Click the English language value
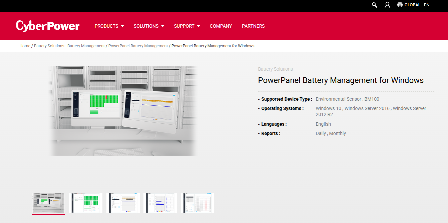 pos(323,124)
